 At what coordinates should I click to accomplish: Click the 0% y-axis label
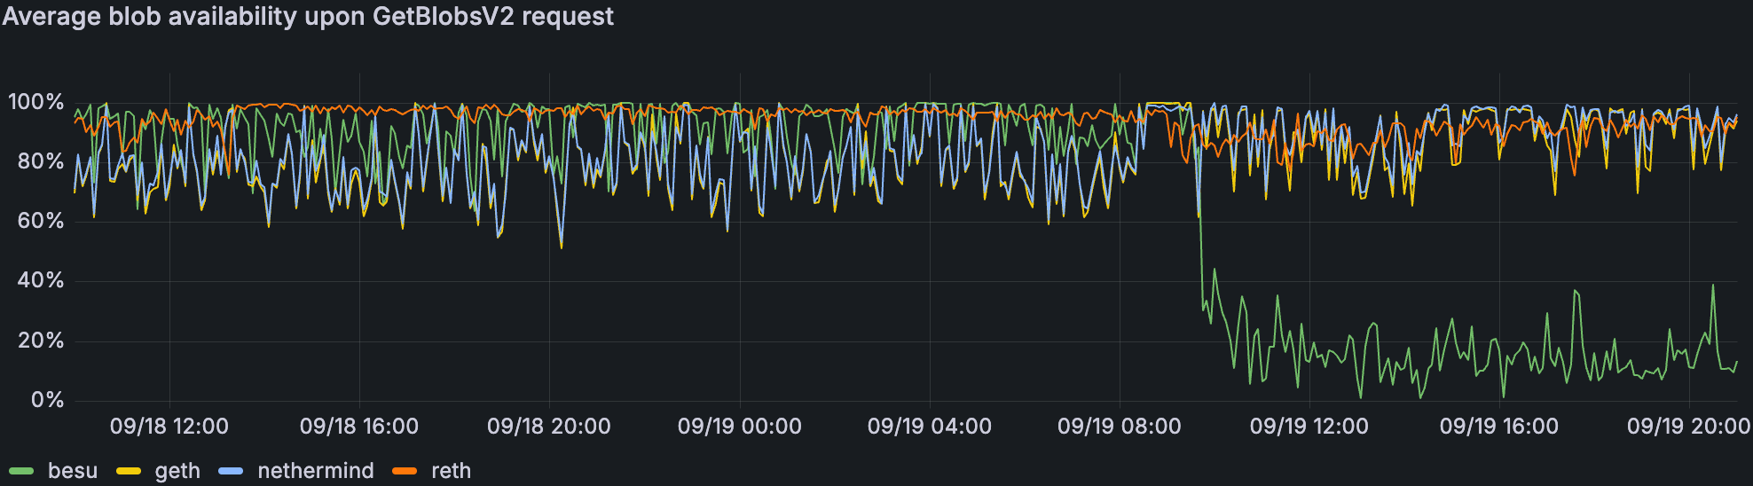[47, 400]
